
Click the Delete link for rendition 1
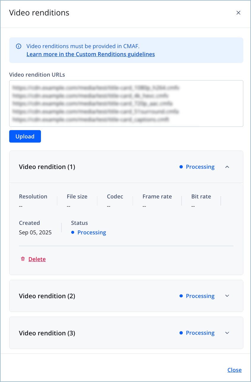click(37, 259)
